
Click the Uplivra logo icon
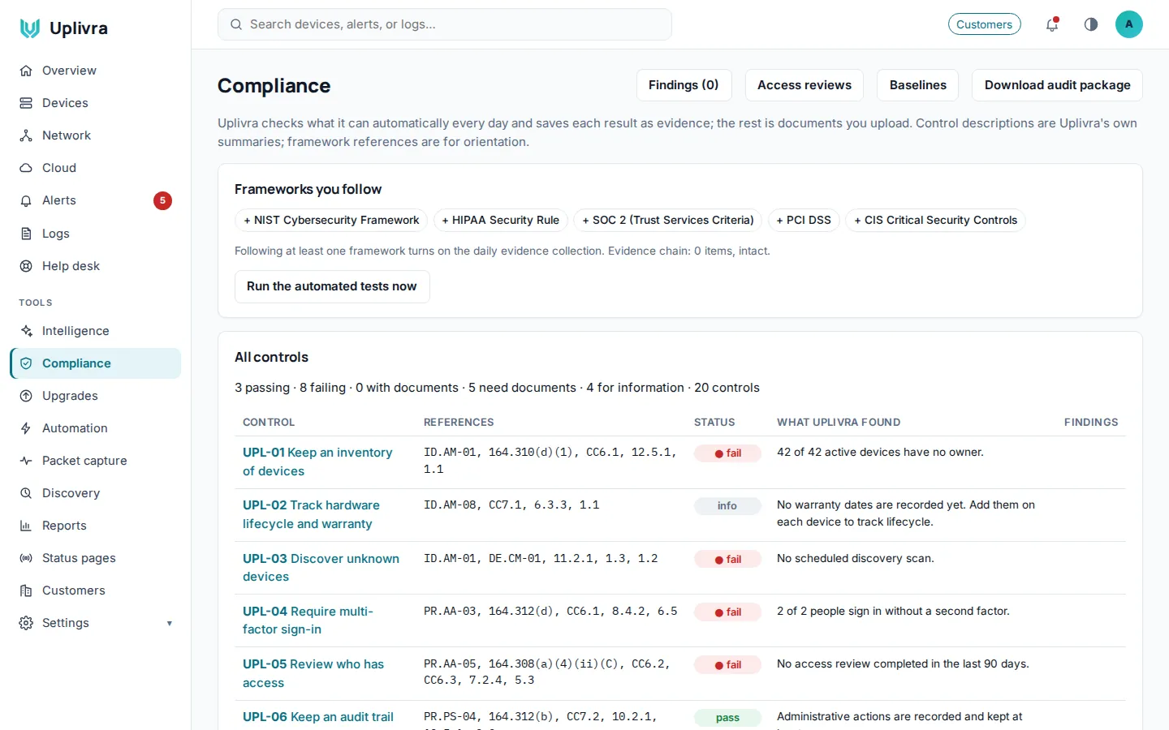point(30,28)
